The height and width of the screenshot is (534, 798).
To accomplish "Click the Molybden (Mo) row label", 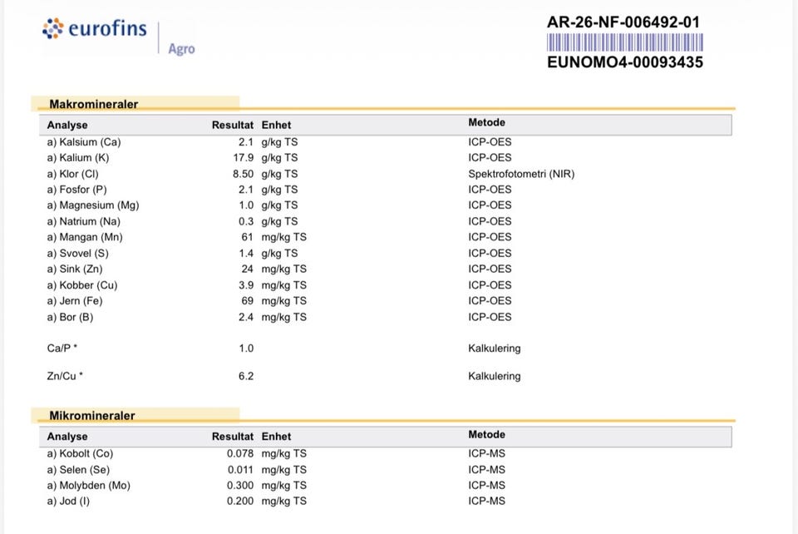I will pyautogui.click(x=89, y=486).
